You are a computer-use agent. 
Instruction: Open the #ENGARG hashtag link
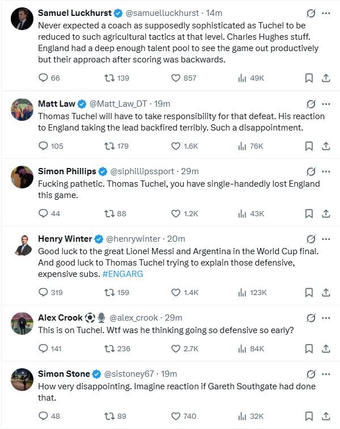coord(123,274)
